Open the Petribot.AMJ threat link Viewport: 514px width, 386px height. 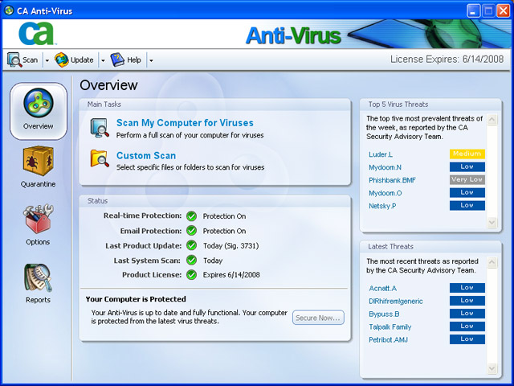coord(388,339)
